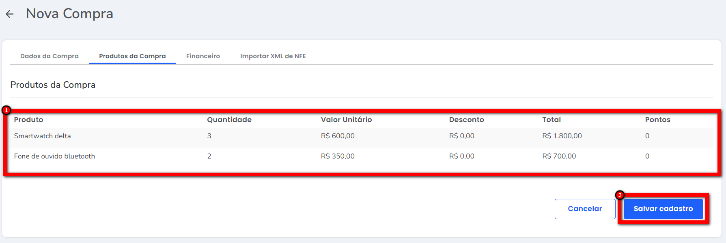Click the Nova Compra page title

point(69,14)
